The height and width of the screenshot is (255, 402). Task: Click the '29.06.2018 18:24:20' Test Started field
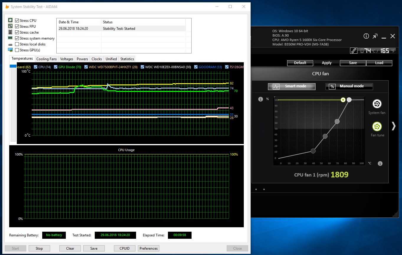click(115, 235)
